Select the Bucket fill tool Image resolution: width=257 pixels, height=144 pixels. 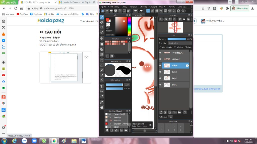click(102, 49)
